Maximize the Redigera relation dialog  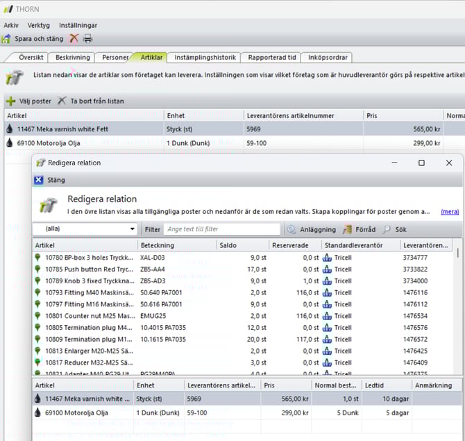(421, 163)
